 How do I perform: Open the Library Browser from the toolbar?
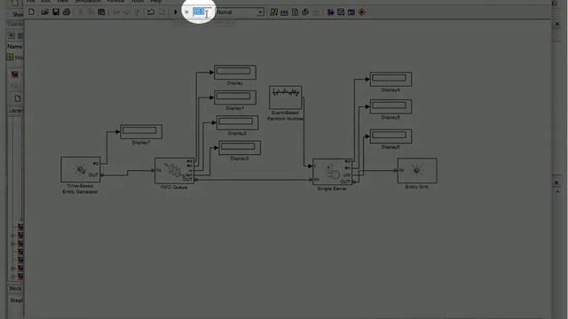tap(330, 12)
